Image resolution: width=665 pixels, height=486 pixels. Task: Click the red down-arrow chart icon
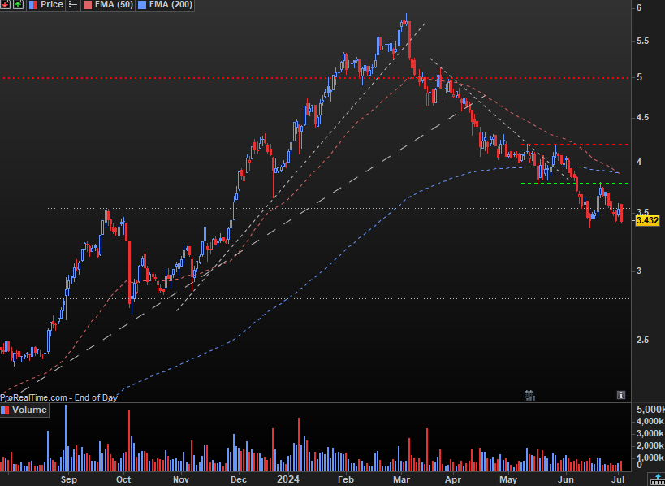(x=6, y=5)
